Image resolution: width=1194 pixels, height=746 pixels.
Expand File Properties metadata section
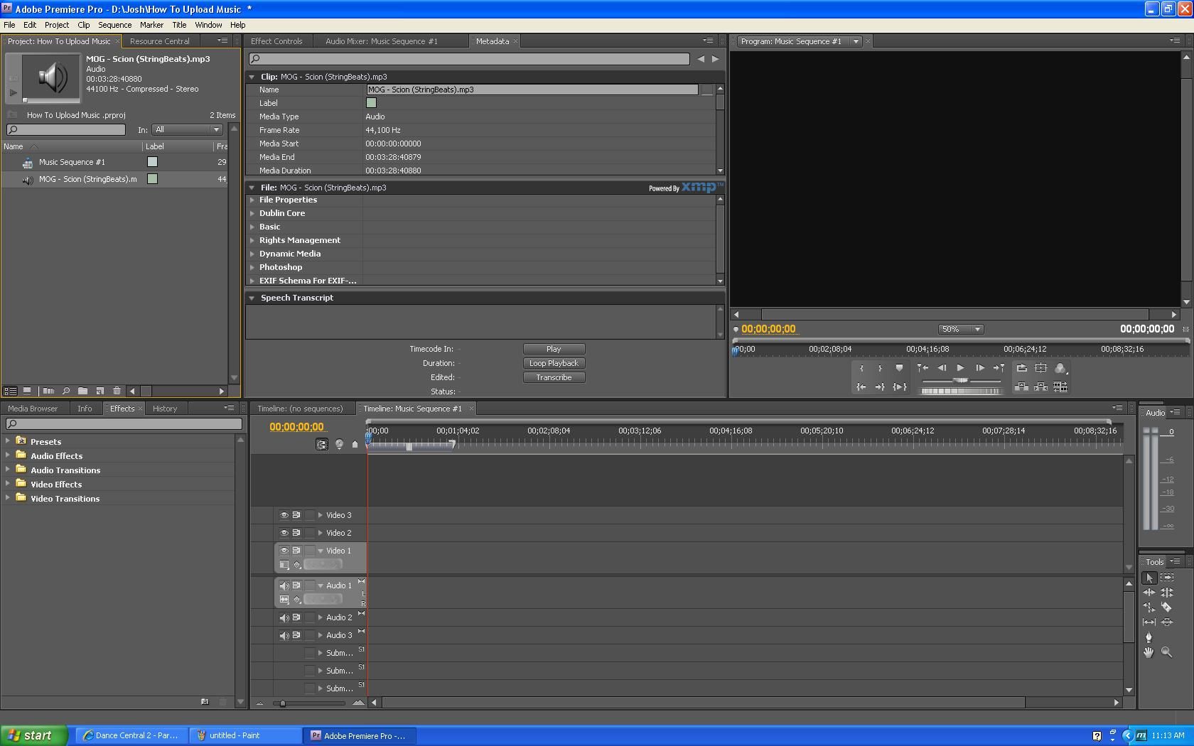(252, 200)
